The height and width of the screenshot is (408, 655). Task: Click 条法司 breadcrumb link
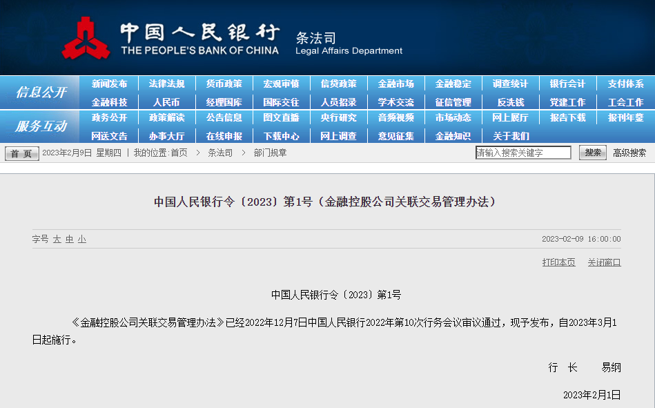220,153
